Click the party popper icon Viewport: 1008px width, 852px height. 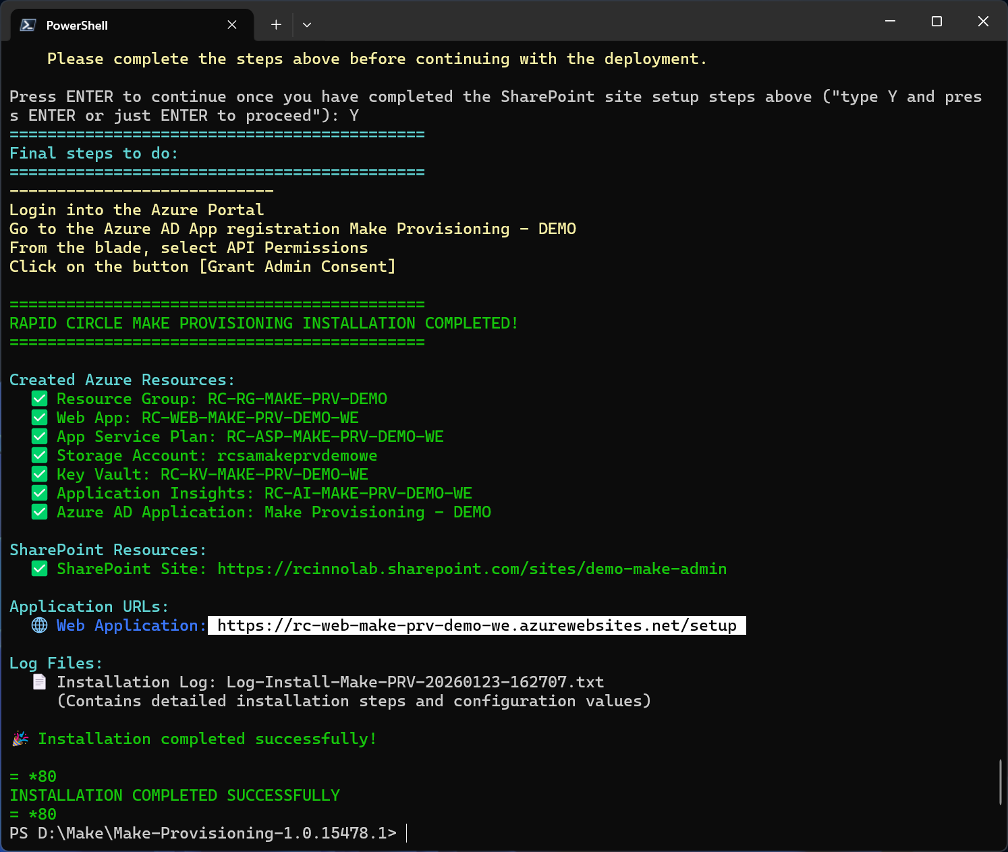(x=20, y=739)
